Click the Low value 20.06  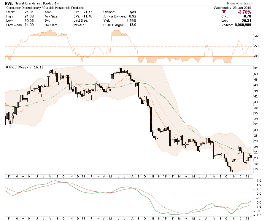point(29,20)
